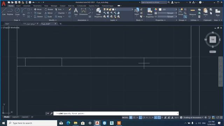The image size is (224, 126).
Task: Open the Dimension tool
Action: (83, 12)
